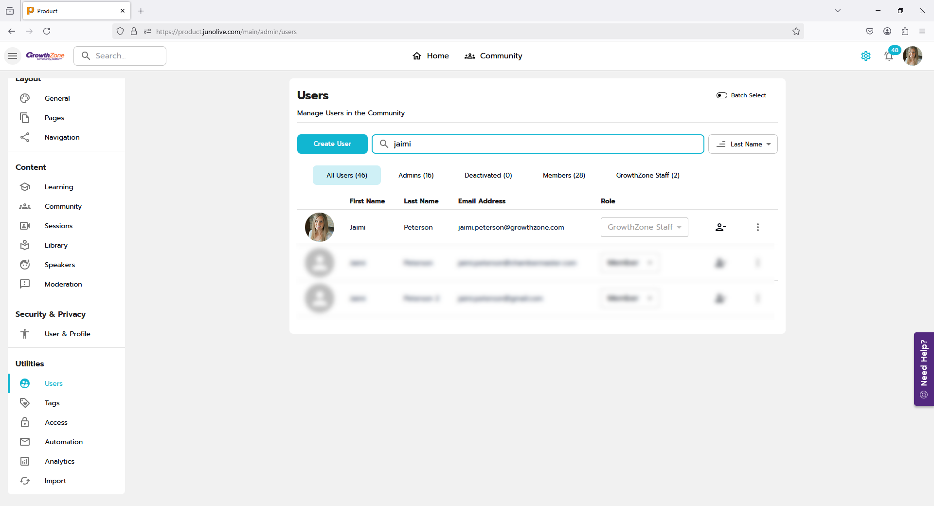Click the Create User button

pyautogui.click(x=332, y=144)
